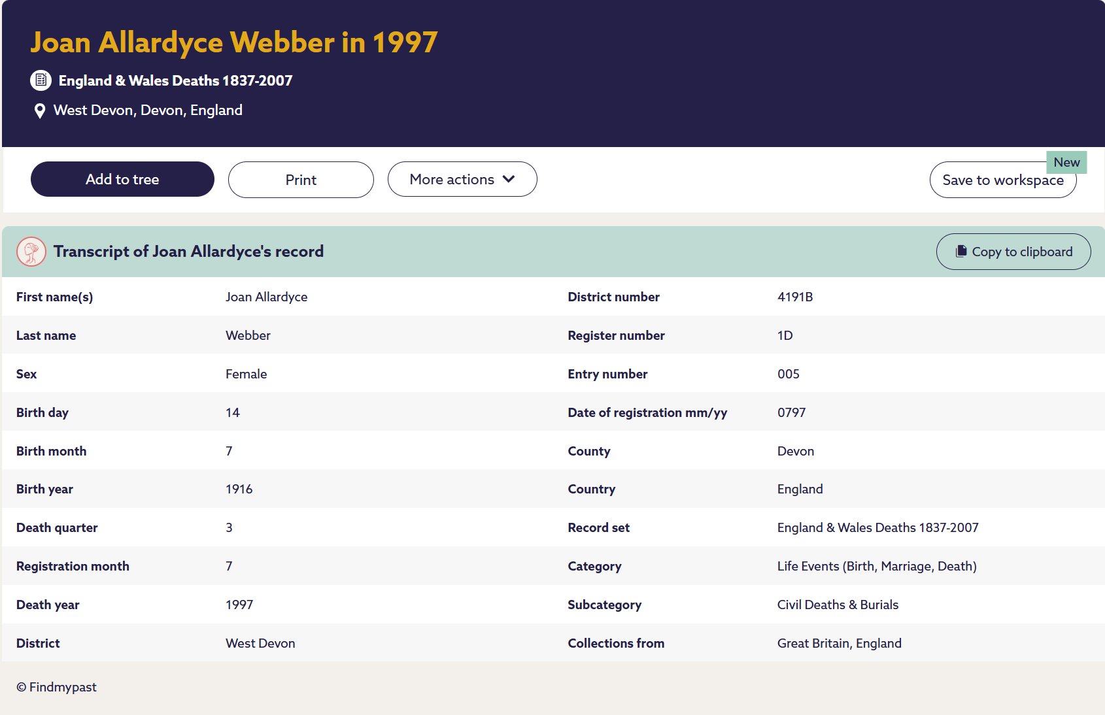Click the title Joan Allardyce Webber in 1997
This screenshot has height=715, width=1105.
pos(233,42)
